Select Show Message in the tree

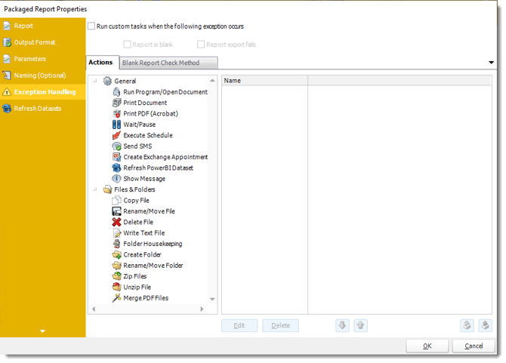coord(144,179)
